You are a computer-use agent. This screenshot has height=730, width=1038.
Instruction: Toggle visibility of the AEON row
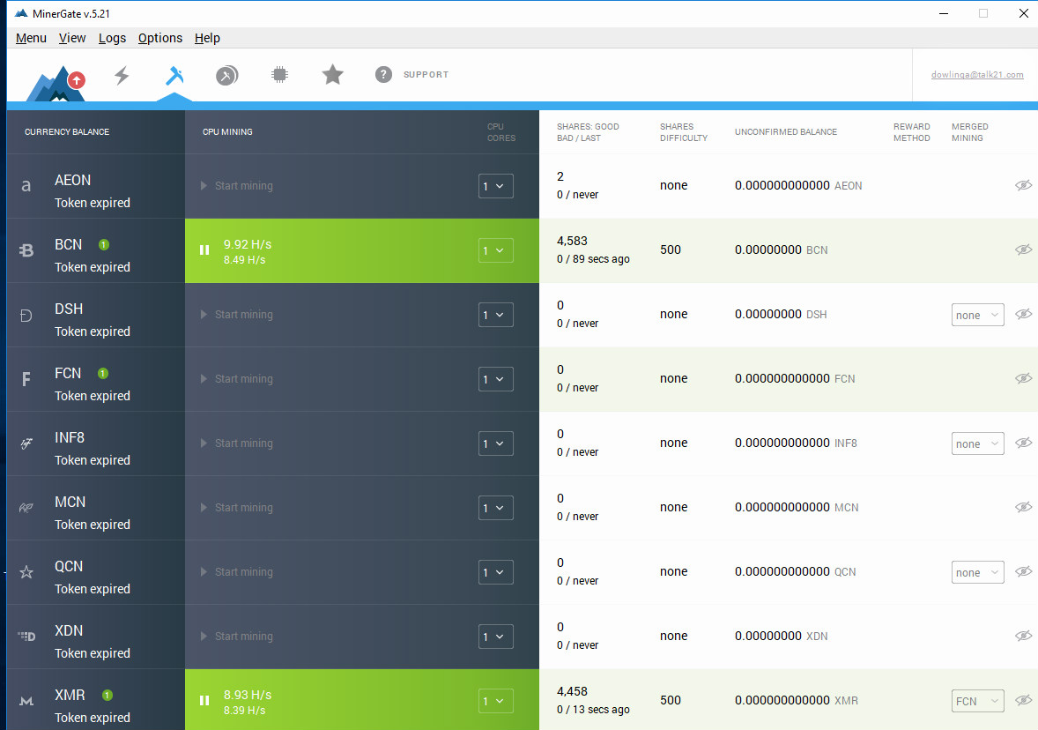coord(1023,185)
